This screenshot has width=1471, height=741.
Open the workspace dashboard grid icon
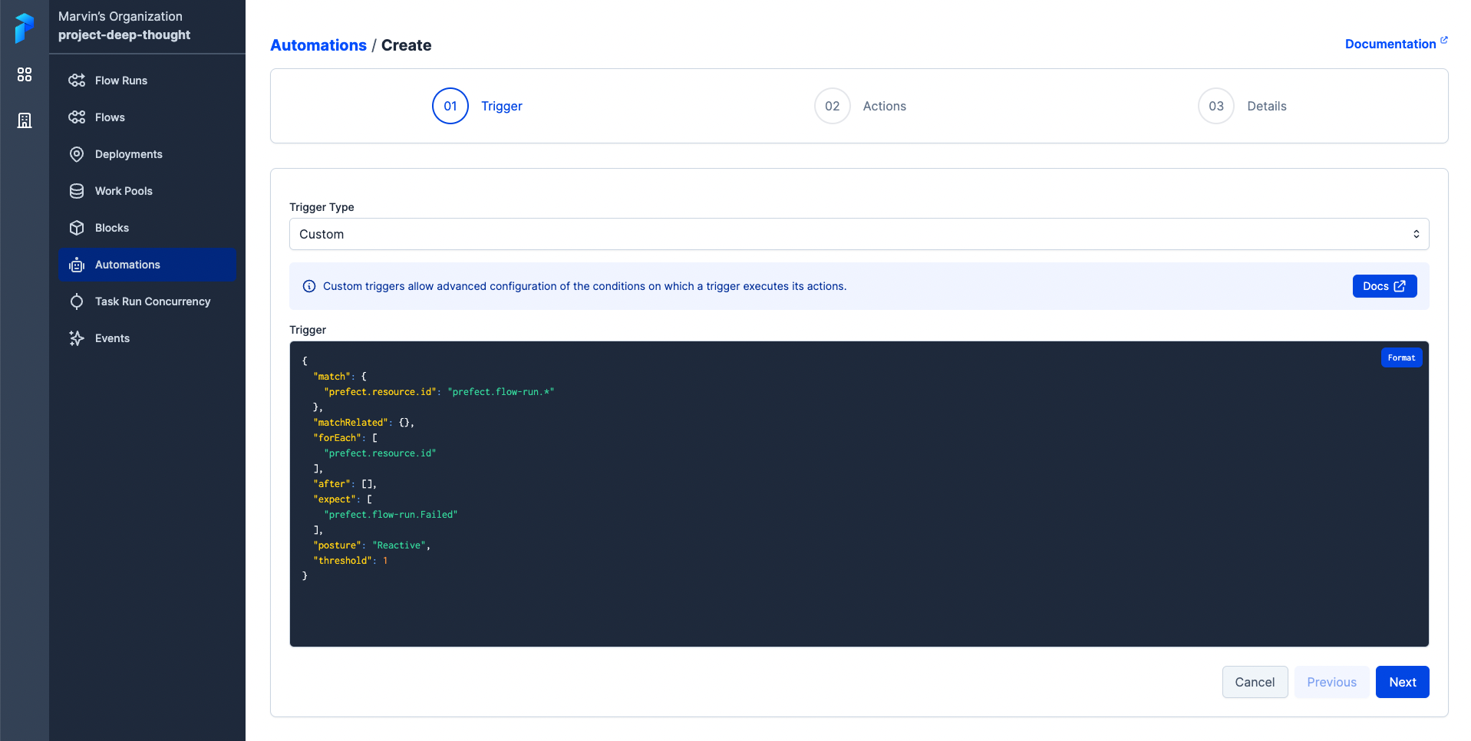tap(25, 74)
